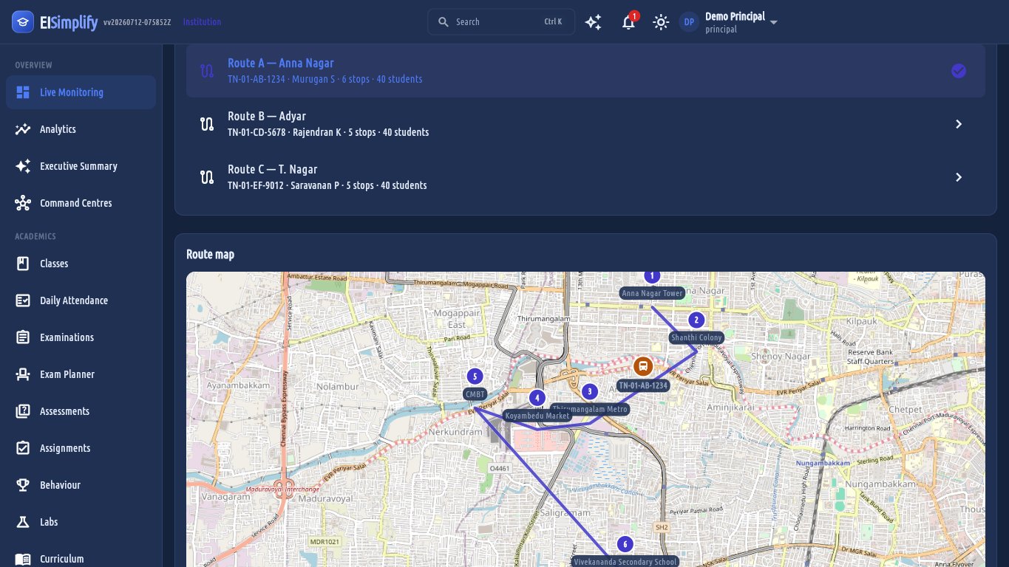
Task: Open the notifications bell
Action: [x=628, y=22]
